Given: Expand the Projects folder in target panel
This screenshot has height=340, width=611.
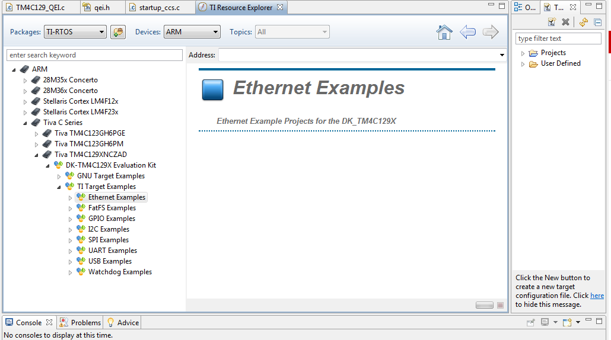Looking at the screenshot, I should pos(523,53).
